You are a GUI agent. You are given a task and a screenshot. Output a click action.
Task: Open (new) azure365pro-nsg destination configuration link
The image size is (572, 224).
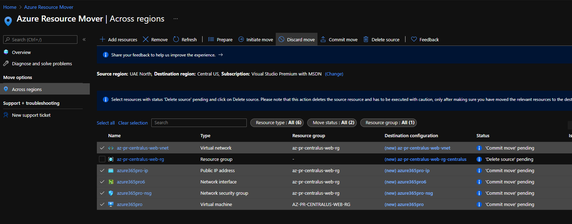tap(409, 193)
